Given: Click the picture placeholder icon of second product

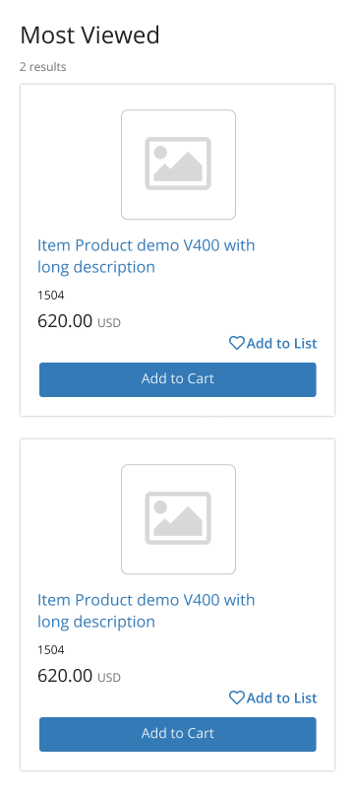Looking at the screenshot, I should click(x=178, y=519).
